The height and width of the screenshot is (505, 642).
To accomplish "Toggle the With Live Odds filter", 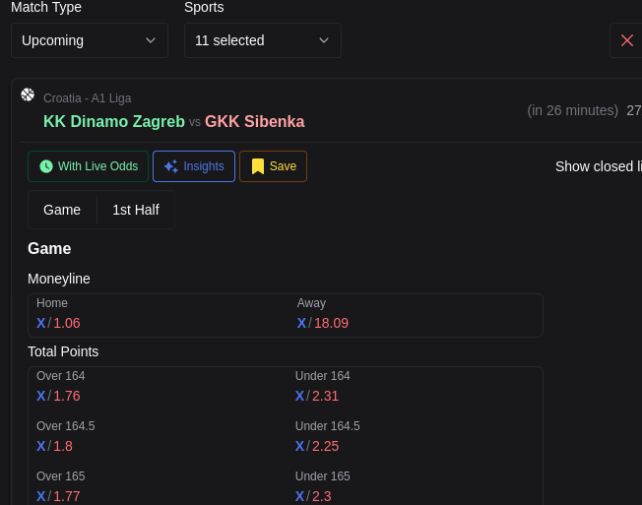I will [89, 166].
